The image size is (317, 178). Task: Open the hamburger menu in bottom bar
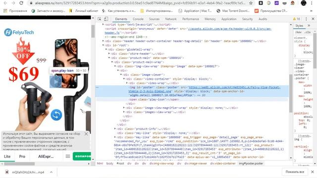68,156
